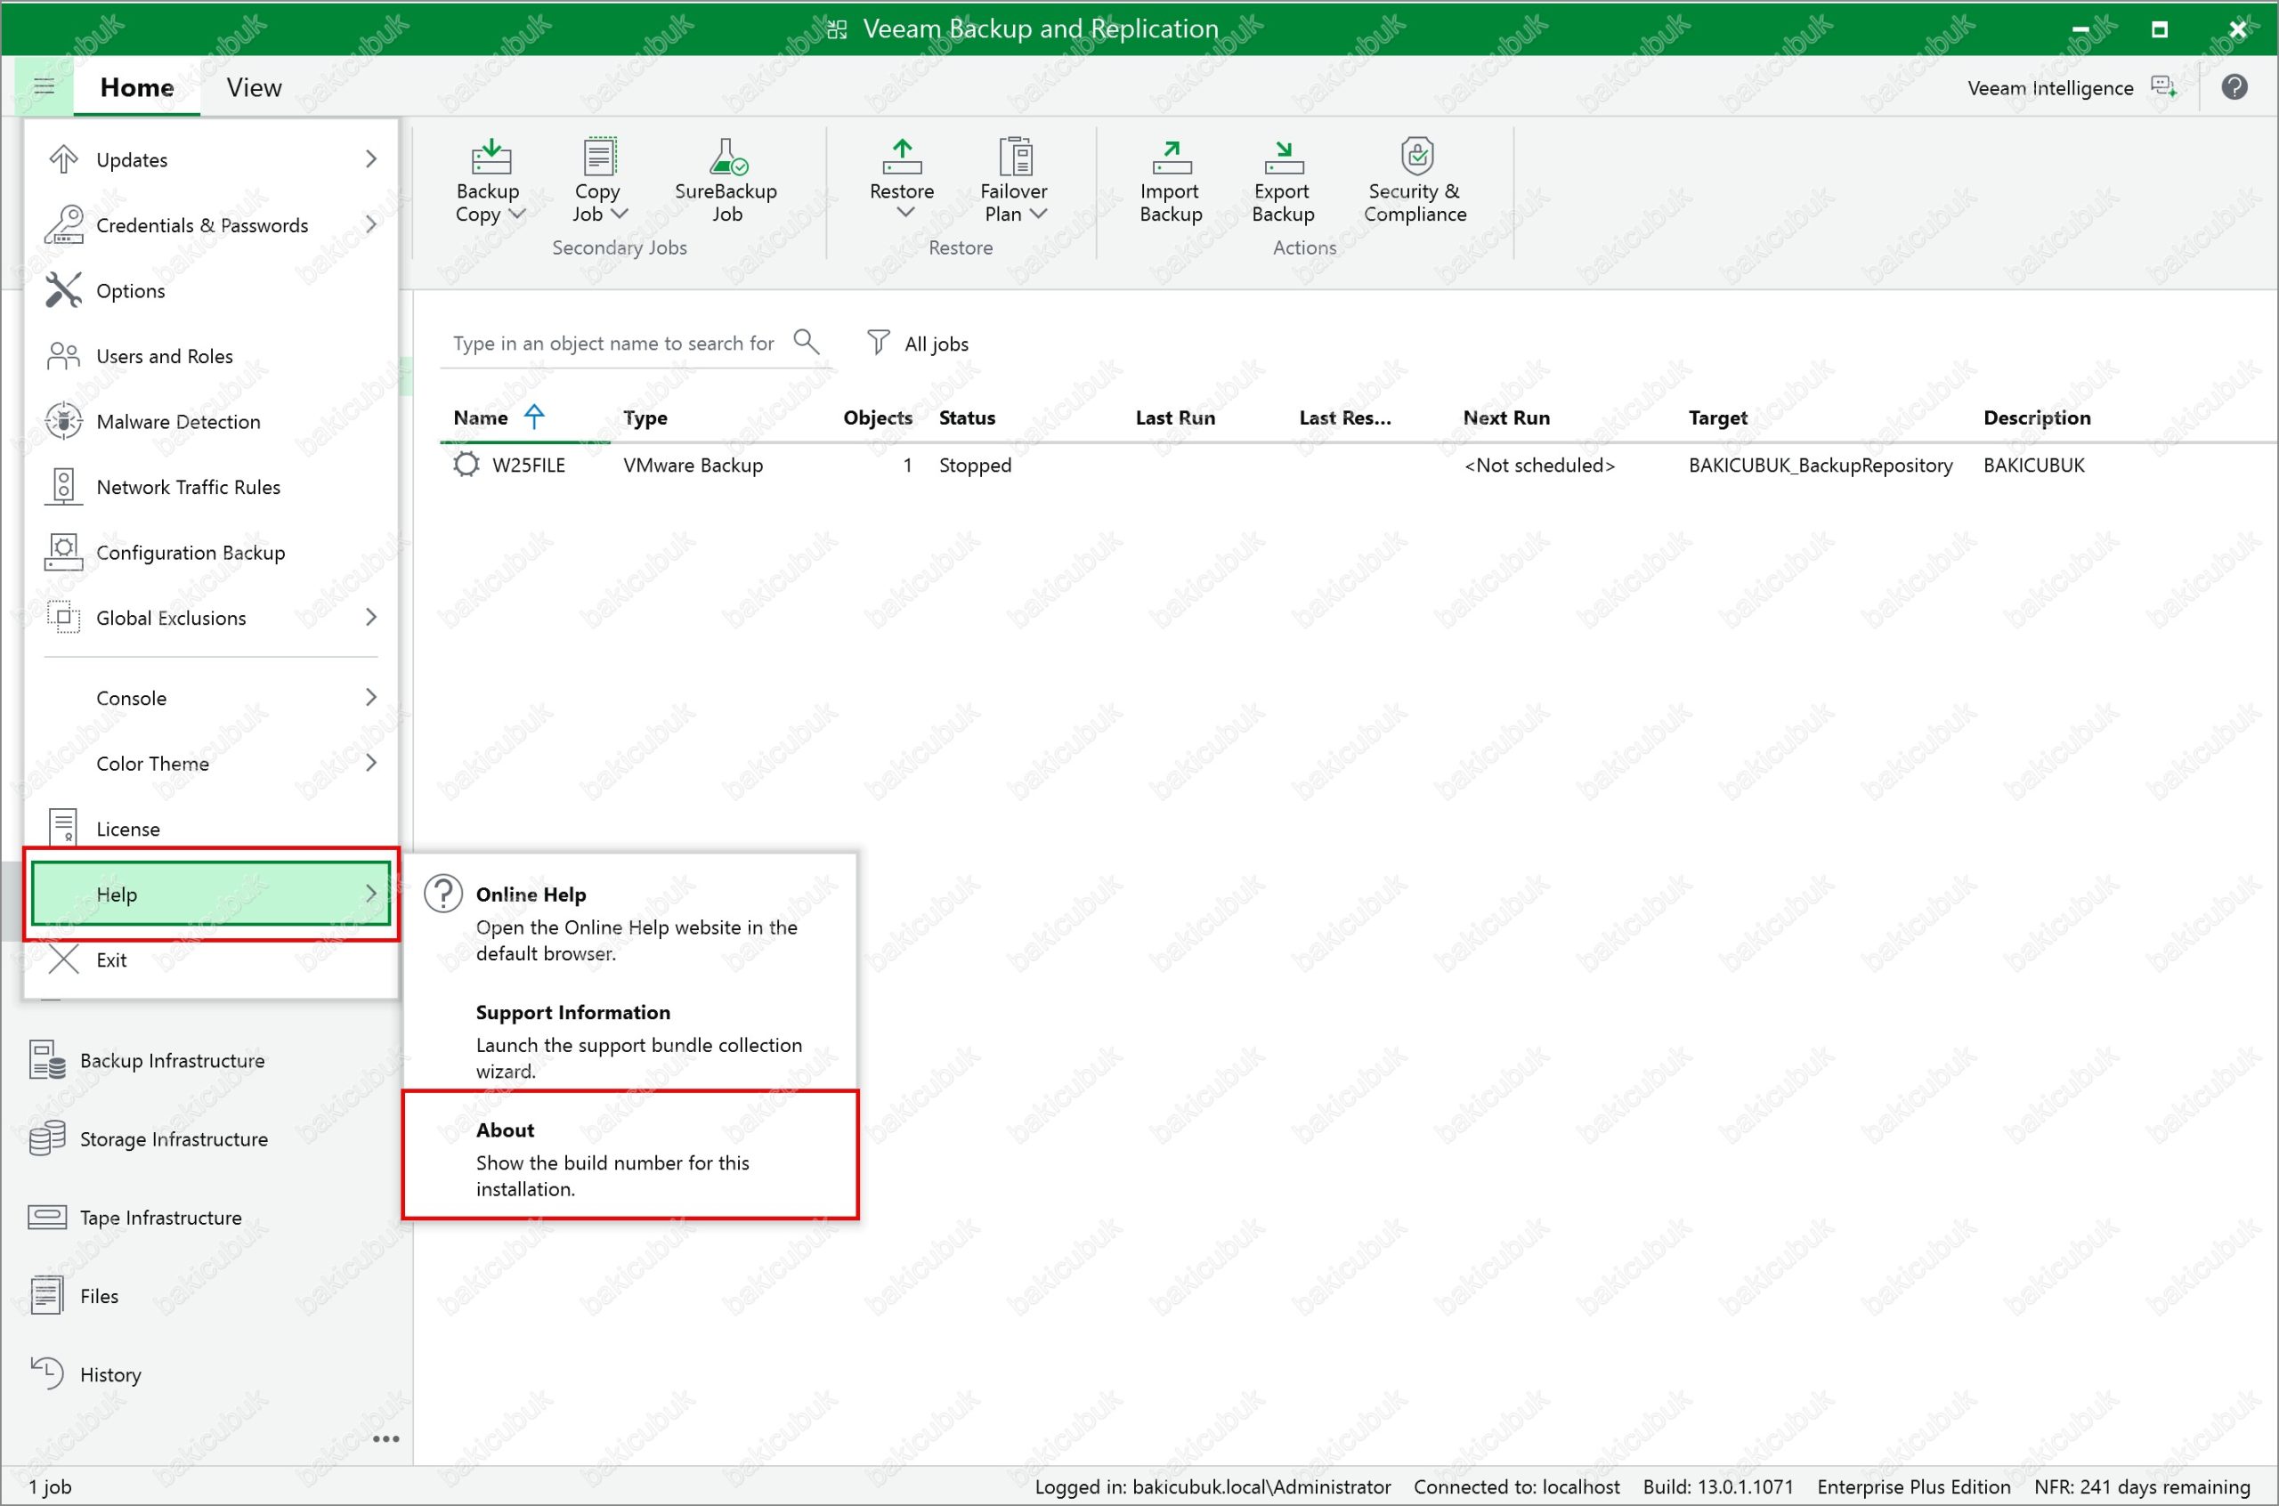Click the question mark help icon

[x=2234, y=87]
